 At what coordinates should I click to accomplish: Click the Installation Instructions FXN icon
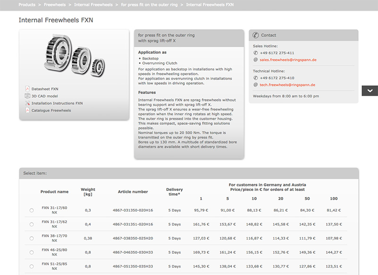pos(27,103)
